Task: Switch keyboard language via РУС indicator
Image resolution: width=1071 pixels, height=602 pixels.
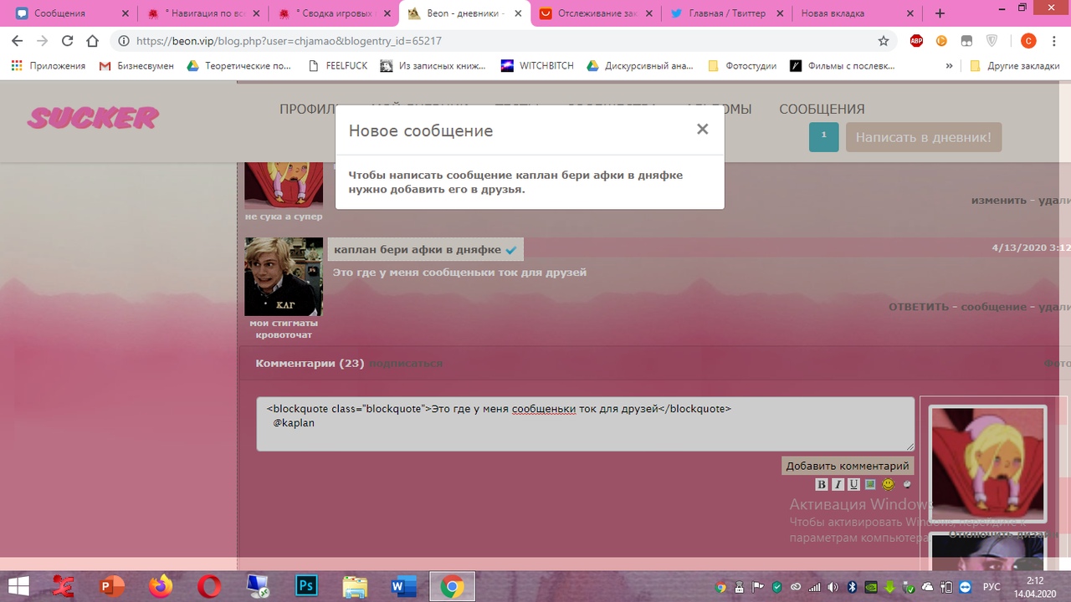Action: [992, 586]
